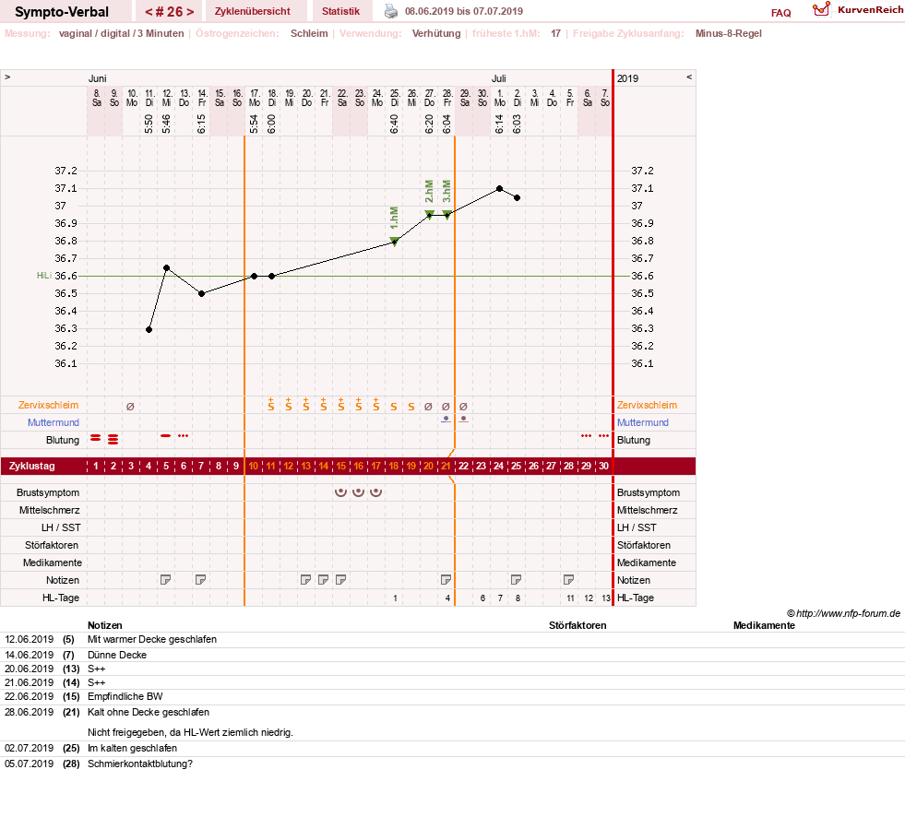Click the Störfaktoren column header below chart
This screenshot has width=905, height=817.
point(578,625)
